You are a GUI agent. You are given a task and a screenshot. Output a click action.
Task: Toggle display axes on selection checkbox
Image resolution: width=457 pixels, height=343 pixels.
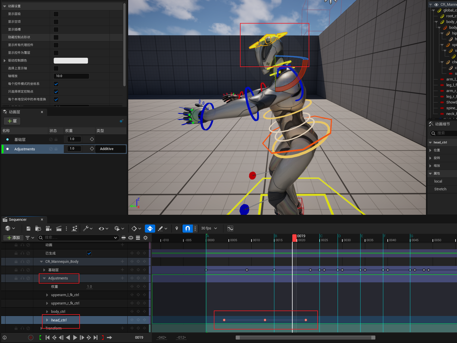(56, 68)
